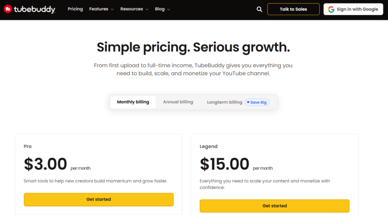Click the Simple pricing headline text
This screenshot has height=215, width=388.
click(x=193, y=47)
